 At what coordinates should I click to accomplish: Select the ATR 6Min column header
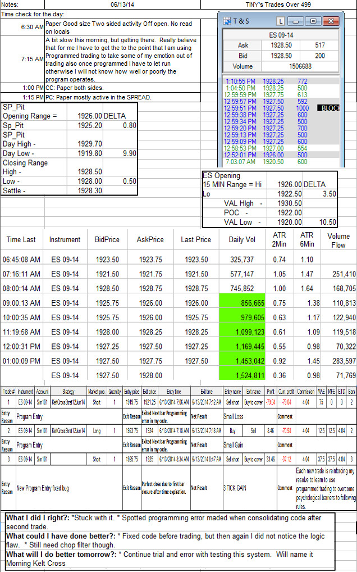pos(306,240)
